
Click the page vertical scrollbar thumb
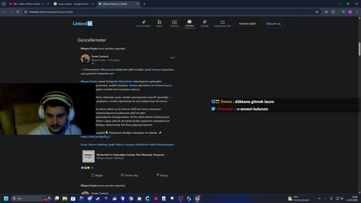point(360,49)
